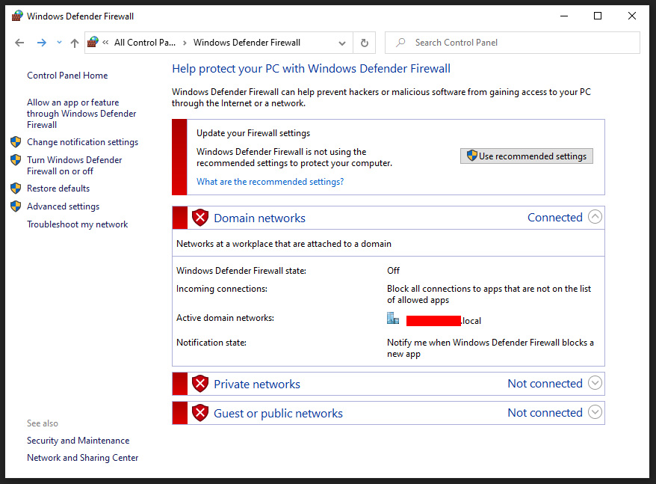Click Restore defaults link

pyautogui.click(x=58, y=189)
